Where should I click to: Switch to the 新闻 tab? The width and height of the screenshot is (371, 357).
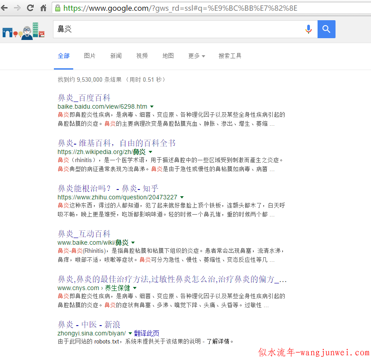click(x=116, y=56)
